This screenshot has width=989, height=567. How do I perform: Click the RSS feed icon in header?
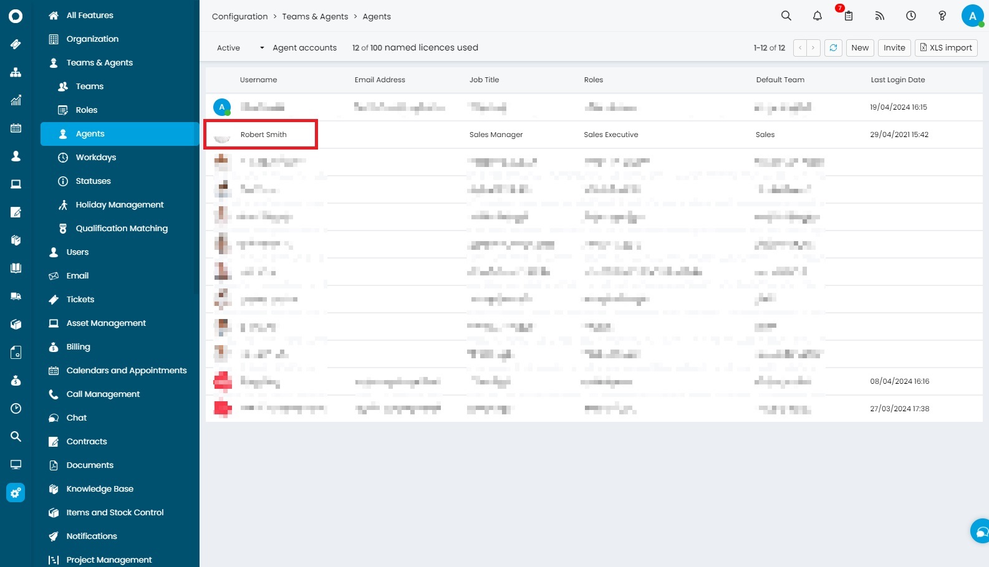[879, 16]
